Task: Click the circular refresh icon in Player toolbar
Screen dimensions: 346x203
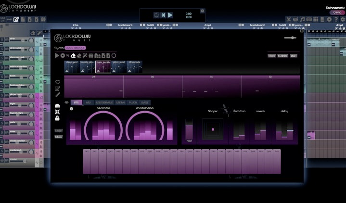Action: tap(114, 56)
